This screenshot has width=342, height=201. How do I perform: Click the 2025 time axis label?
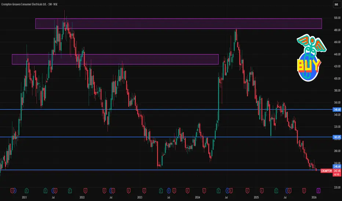click(x=256, y=197)
